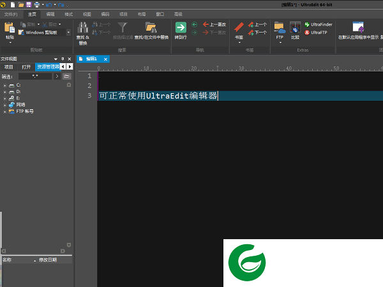Jump to previous change
Viewport: 383px width, 287px height.
pyautogui.click(x=214, y=24)
